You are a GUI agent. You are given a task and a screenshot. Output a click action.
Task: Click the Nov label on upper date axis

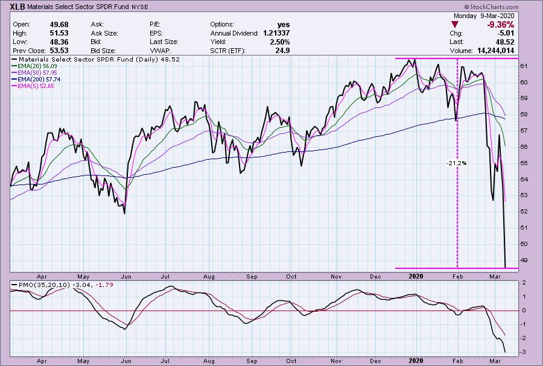point(336,277)
